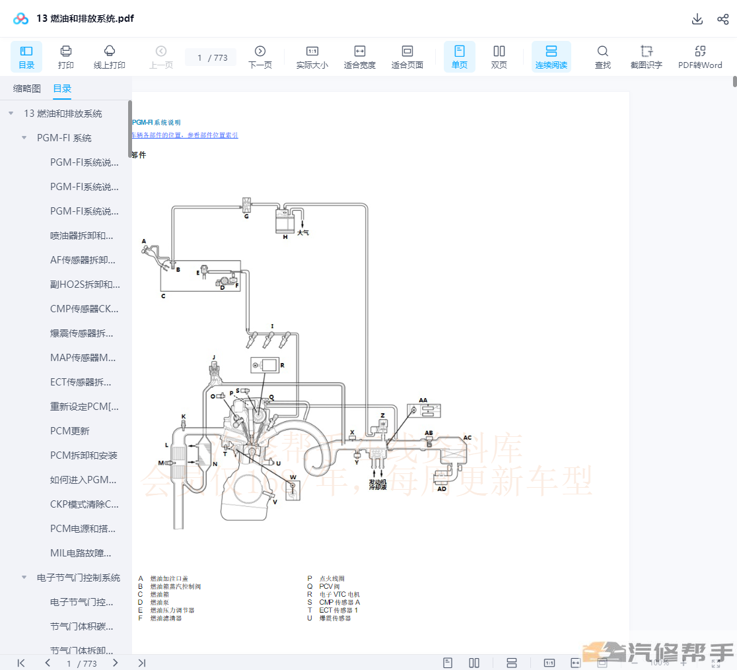Viewport: 737px width, 670px height.
Task: Click the download icon at top right
Action: point(697,18)
